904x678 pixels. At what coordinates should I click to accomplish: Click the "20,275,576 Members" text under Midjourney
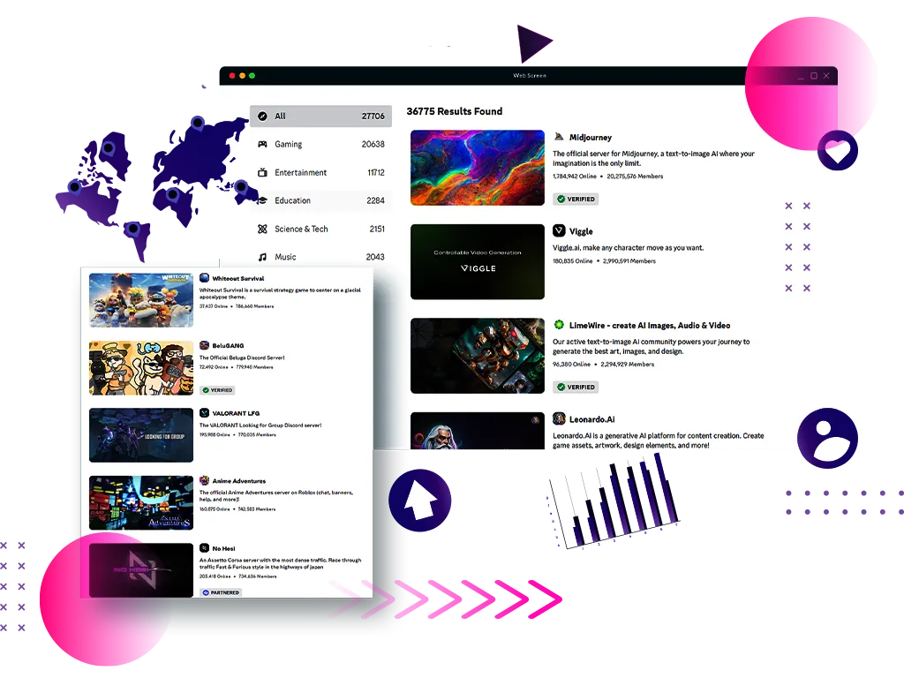[x=635, y=177]
